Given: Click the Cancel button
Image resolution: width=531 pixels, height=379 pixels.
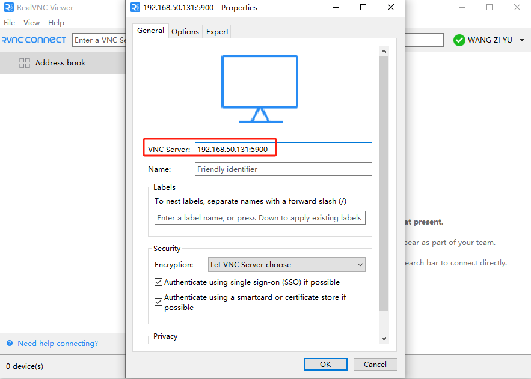Looking at the screenshot, I should [x=375, y=364].
